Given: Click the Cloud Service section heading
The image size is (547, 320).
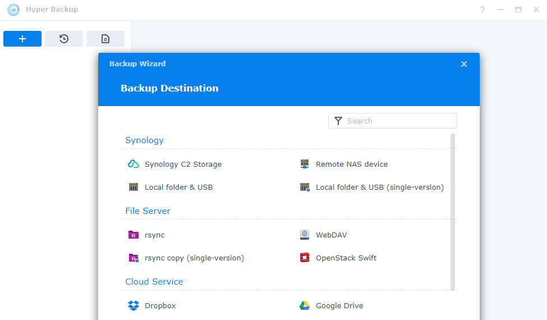Looking at the screenshot, I should 154,282.
